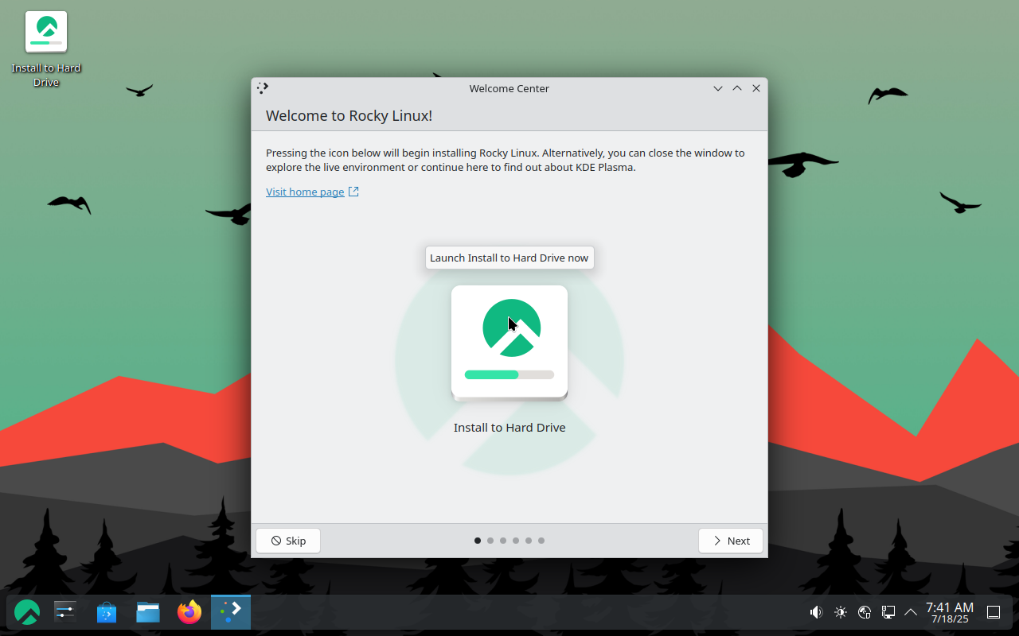Launch Firefox from the taskbar

point(189,612)
